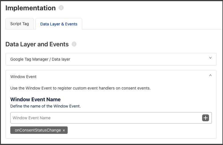223x145 pixels.
Task: Click empty middle of Google Tag Manager row
Action: (x=139, y=59)
